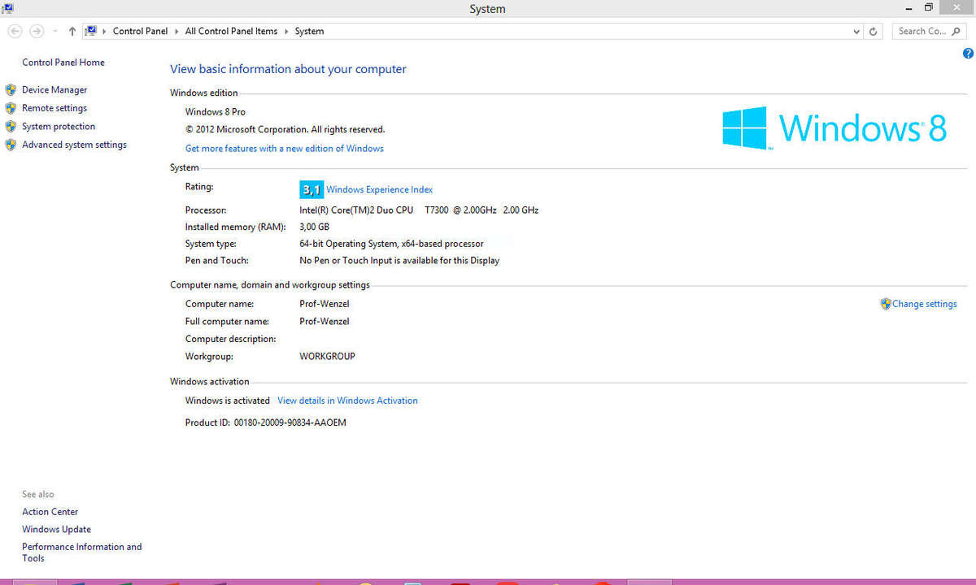Click the magnifier search icon
Viewport: 976px width, 585px height.
957,31
